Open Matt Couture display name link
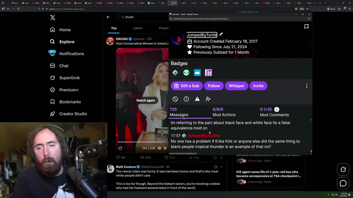 pos(126,167)
